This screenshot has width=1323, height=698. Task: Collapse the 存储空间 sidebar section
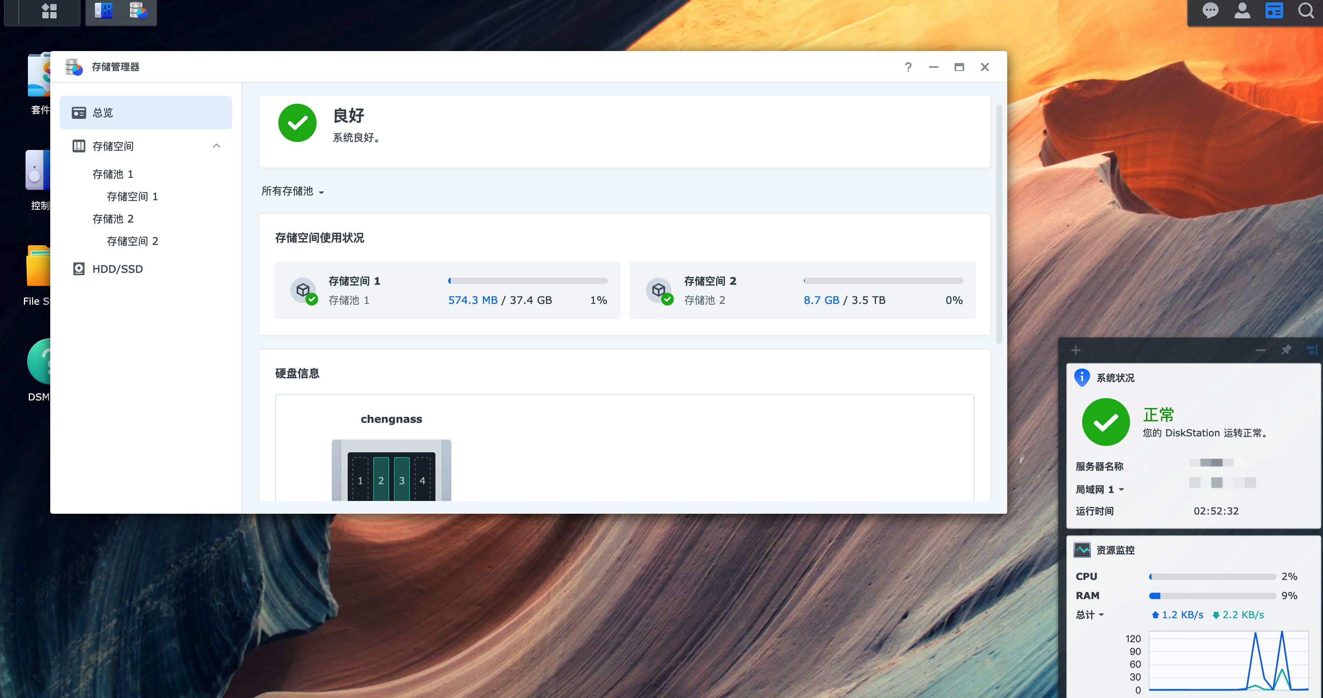(x=216, y=146)
